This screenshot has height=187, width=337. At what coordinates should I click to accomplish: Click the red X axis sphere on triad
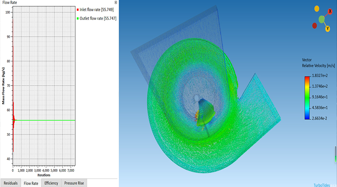click(330, 12)
